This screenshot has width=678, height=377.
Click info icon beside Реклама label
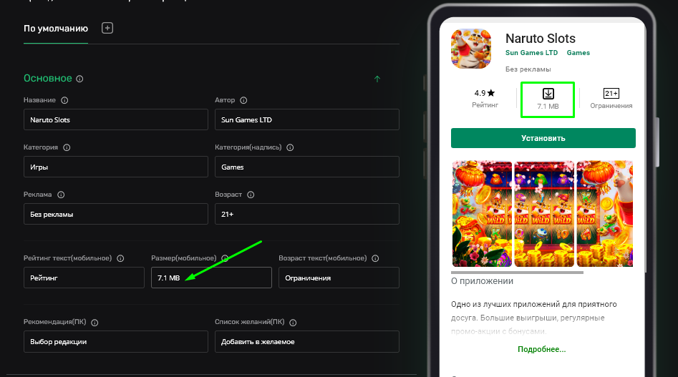tap(61, 195)
